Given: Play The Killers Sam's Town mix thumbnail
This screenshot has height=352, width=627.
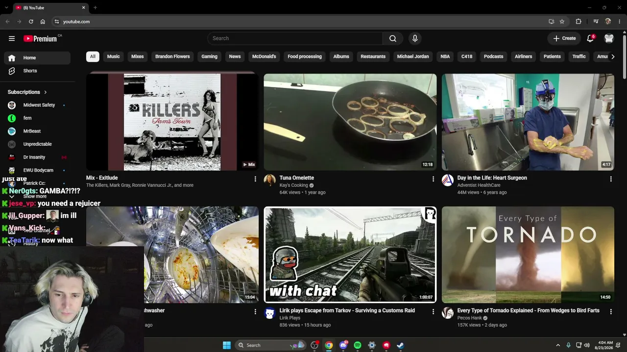Looking at the screenshot, I should pos(172,122).
